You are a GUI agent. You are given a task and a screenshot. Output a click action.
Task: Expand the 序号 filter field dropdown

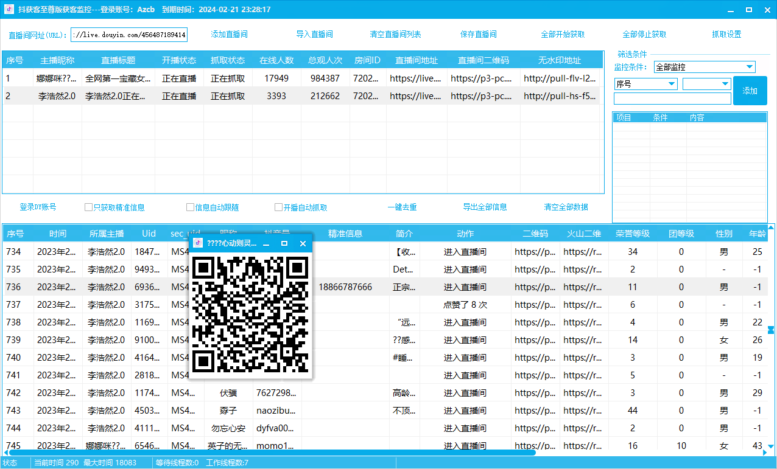645,84
